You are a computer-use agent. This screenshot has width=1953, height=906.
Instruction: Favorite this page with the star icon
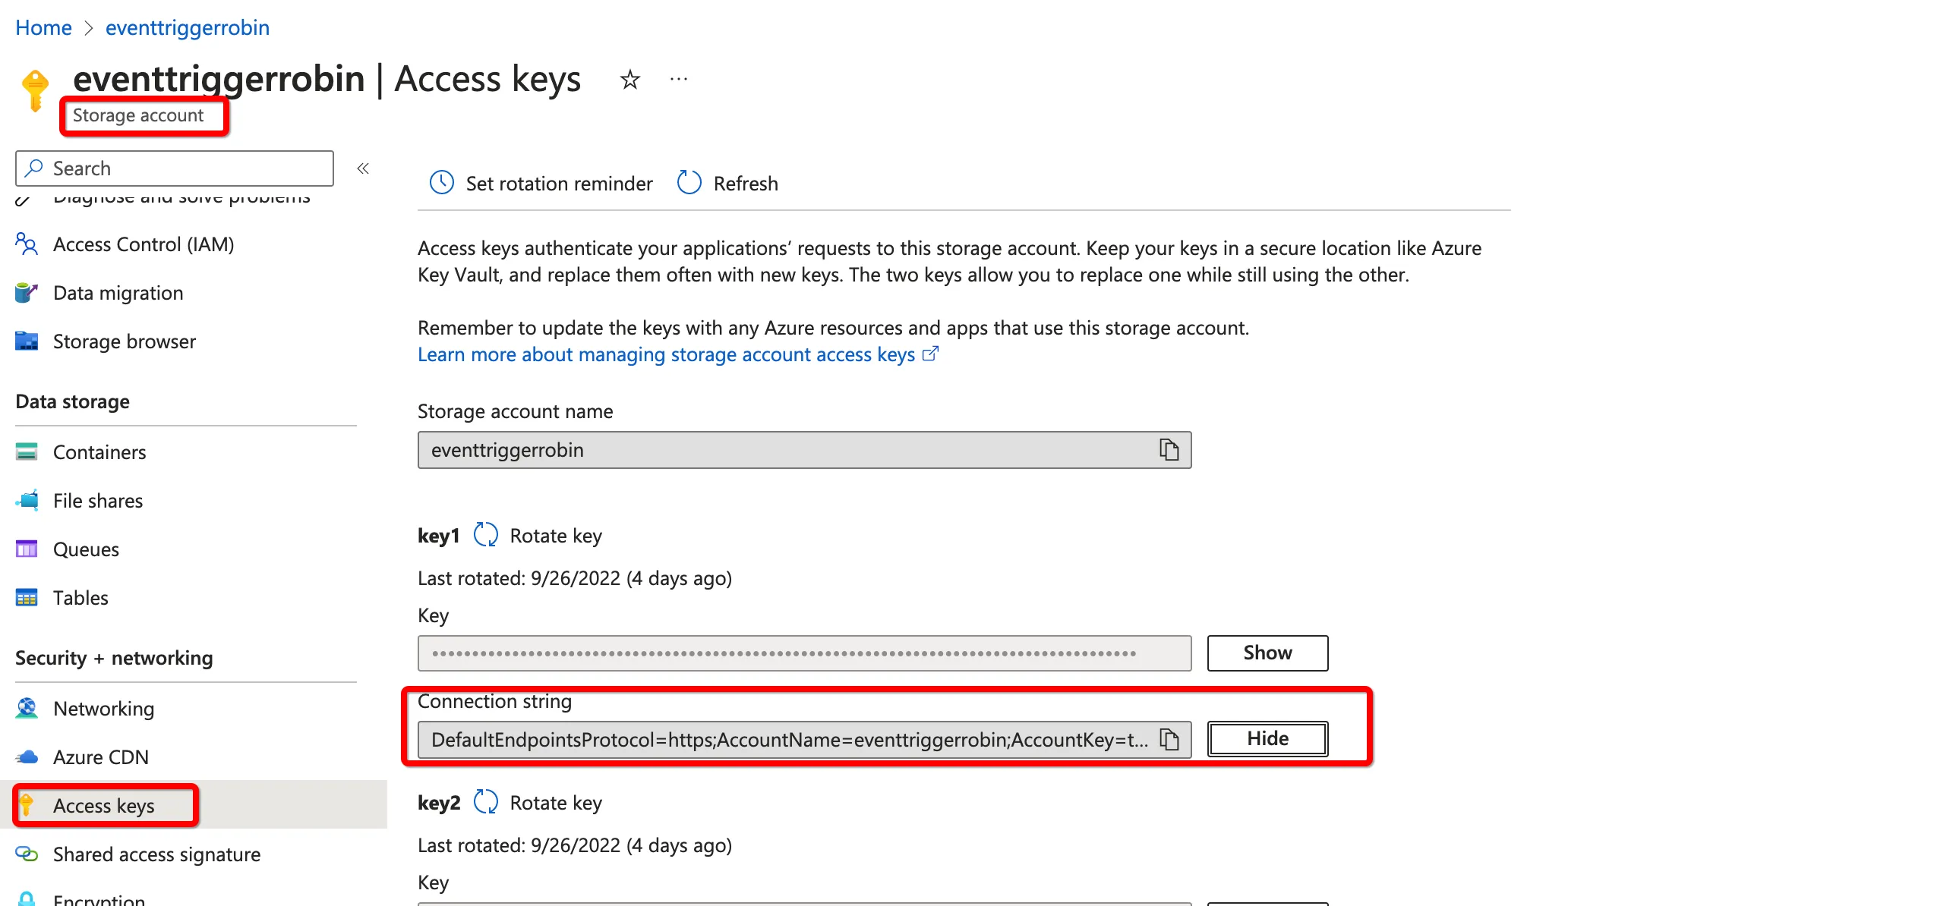click(x=629, y=80)
